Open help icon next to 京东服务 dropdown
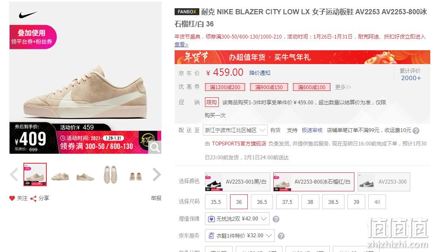The height and width of the screenshot is (252, 432). point(281,236)
